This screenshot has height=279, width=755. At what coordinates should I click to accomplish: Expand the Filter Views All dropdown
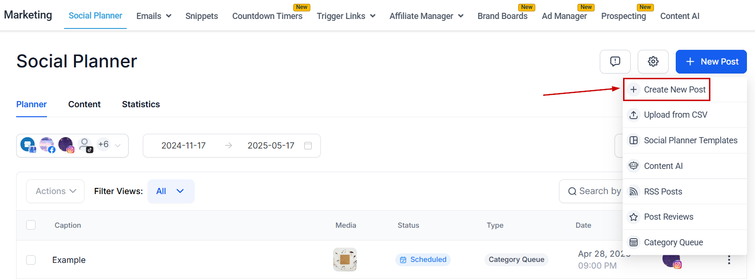coord(170,191)
